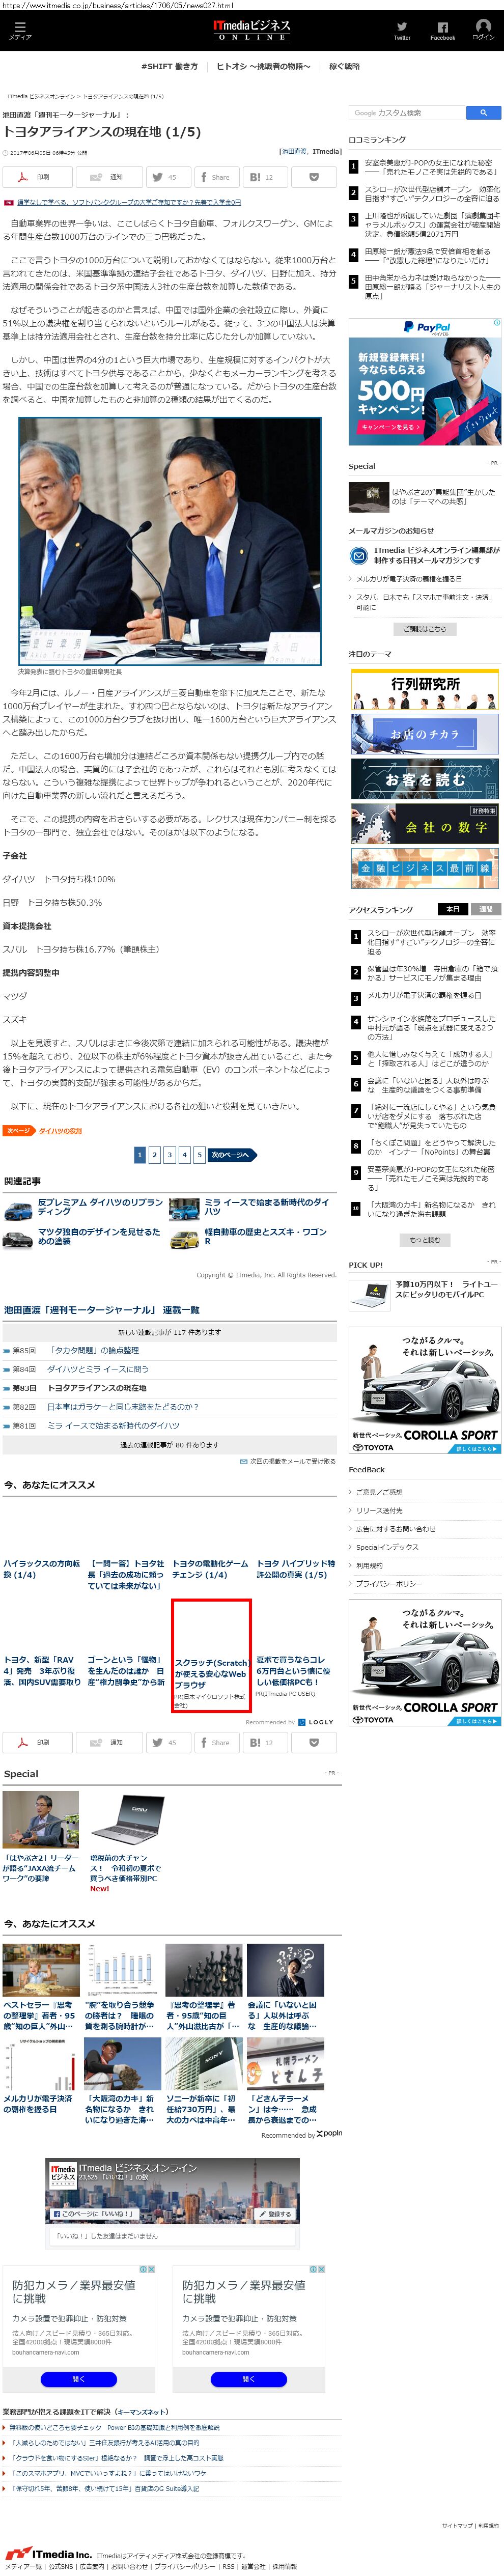Select the 本日 ranking tab
This screenshot has width=504, height=2576.
[452, 909]
